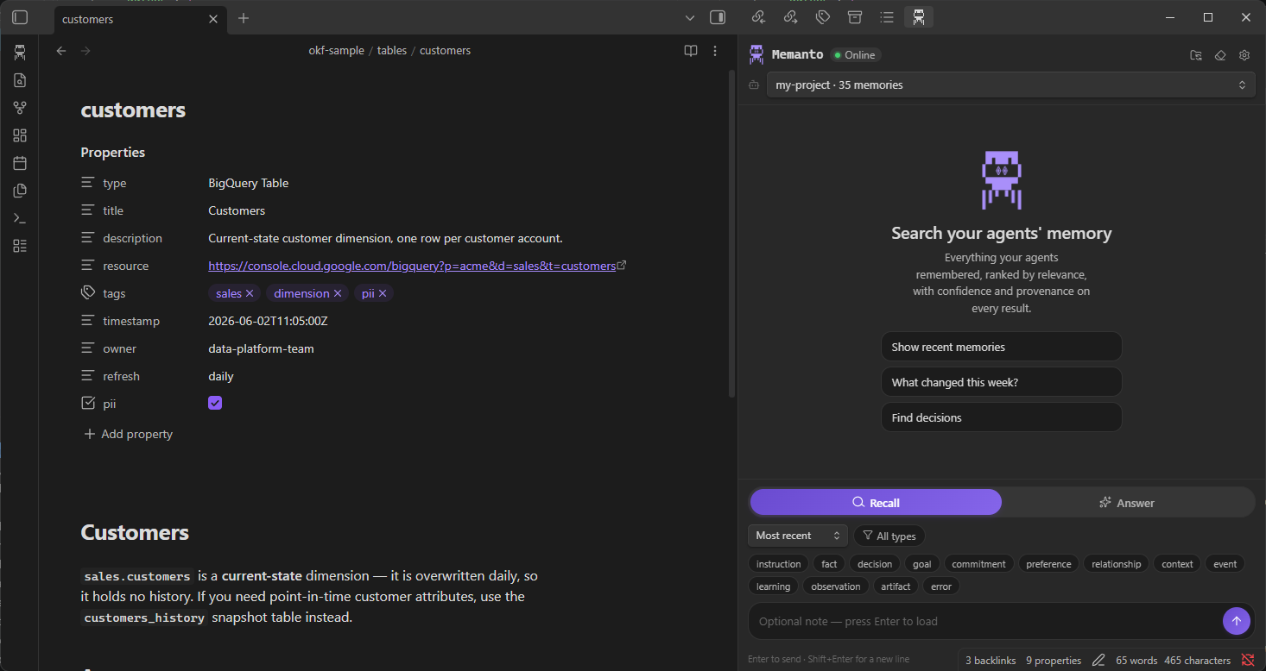
Task: Switch to Answer mode
Action: coord(1127,503)
